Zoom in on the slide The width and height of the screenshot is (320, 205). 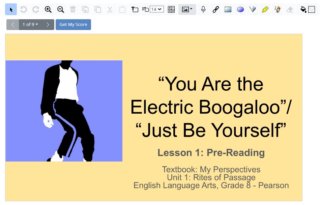click(x=48, y=9)
